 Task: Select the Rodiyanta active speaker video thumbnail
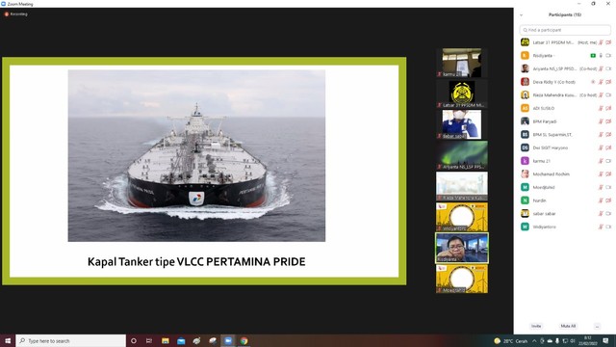[462, 248]
